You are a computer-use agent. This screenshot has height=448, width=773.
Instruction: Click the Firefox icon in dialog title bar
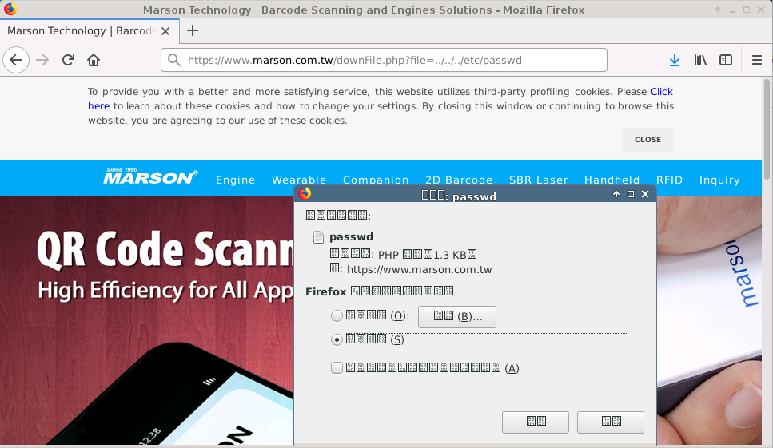coord(305,193)
